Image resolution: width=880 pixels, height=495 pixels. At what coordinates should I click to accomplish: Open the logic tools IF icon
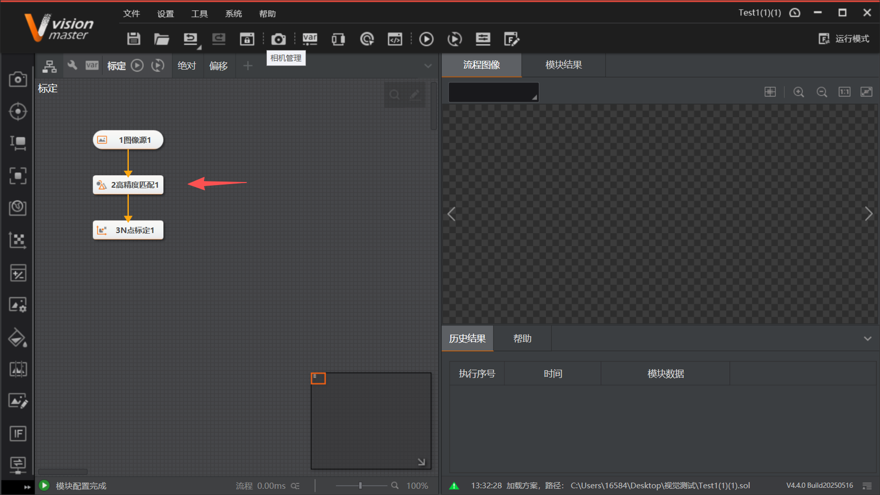(18, 434)
